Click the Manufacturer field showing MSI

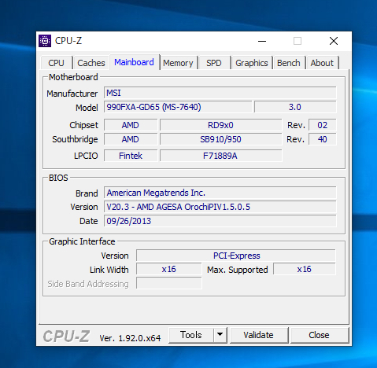[220, 93]
